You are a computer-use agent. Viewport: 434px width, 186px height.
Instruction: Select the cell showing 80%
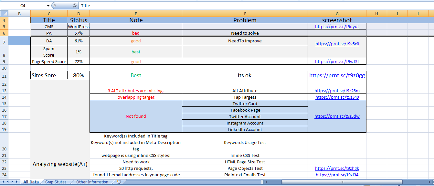click(79, 75)
